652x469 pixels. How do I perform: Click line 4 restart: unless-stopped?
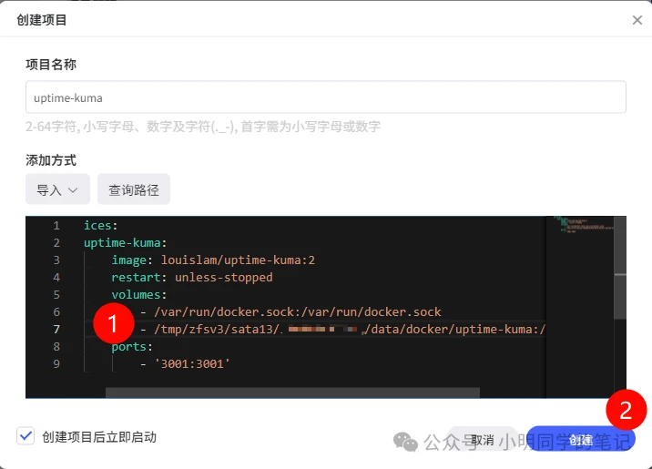[192, 278]
